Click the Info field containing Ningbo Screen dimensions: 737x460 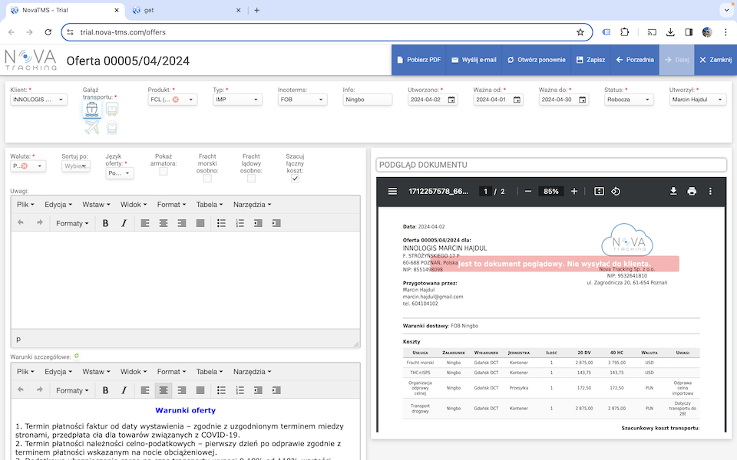tap(367, 100)
